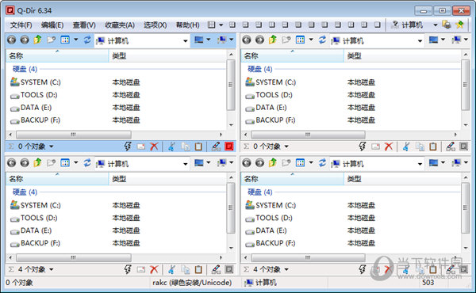This screenshot has height=293, width=476.
Task: Click the copy icon in bottom-left pane
Action: click(186, 269)
